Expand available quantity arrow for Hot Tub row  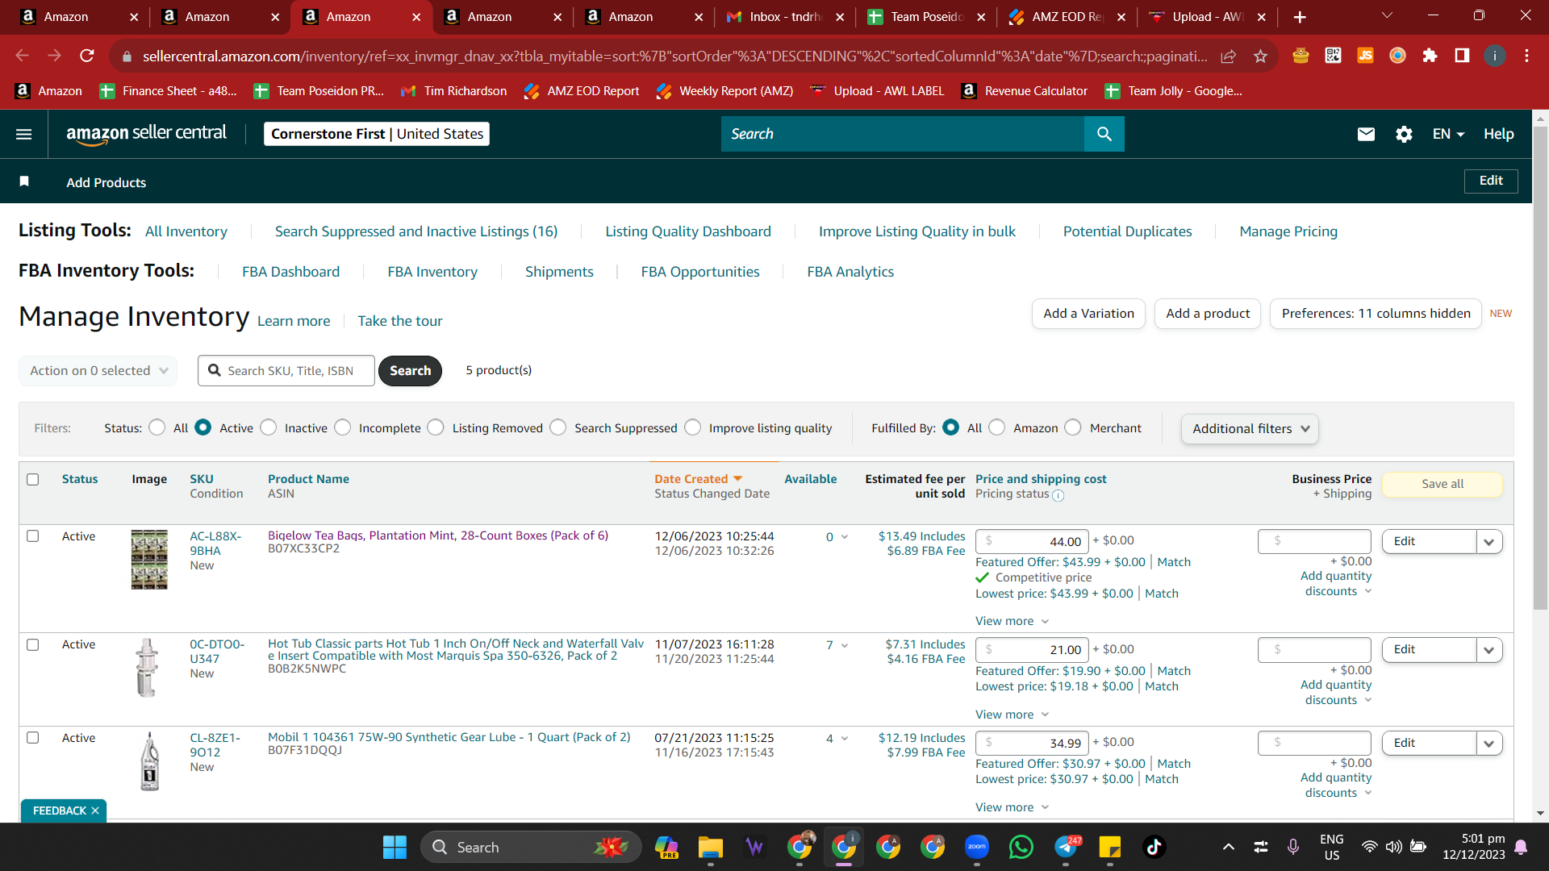pos(845,645)
